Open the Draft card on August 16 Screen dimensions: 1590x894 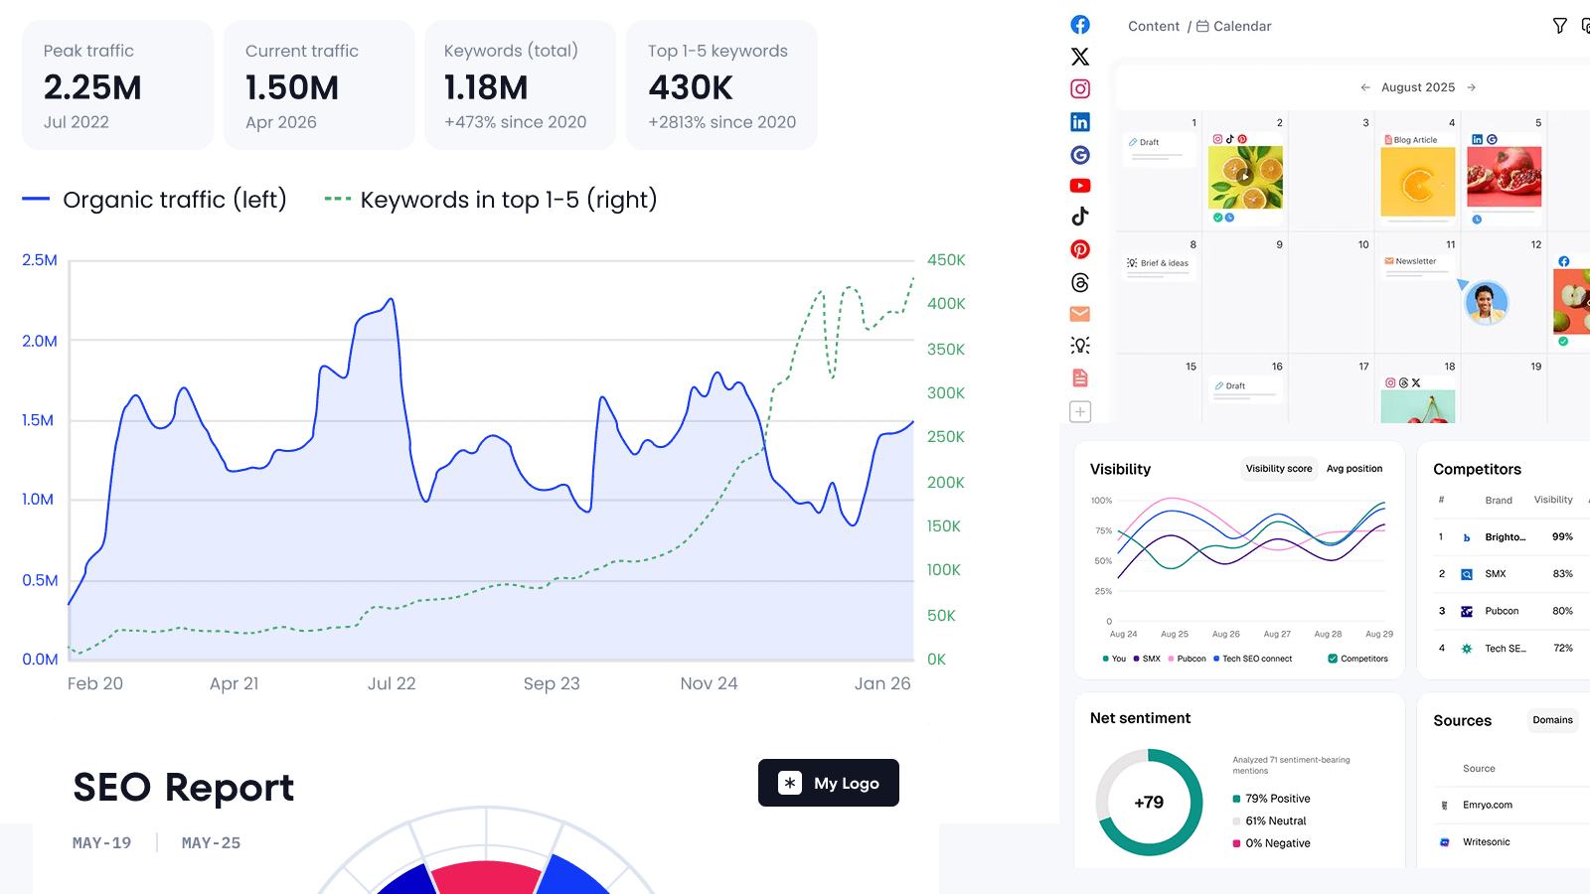tap(1246, 390)
